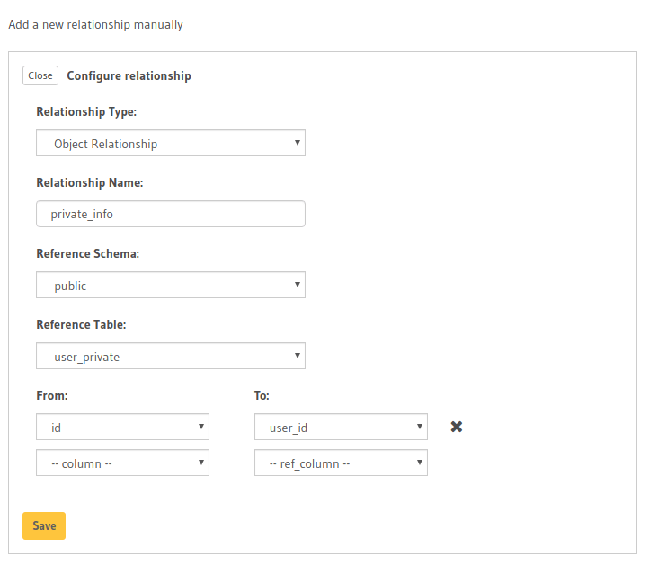Screen dimensions: 649x565
Task: Click the caret arrow on -- ref_column -- select
Action: pos(419,463)
